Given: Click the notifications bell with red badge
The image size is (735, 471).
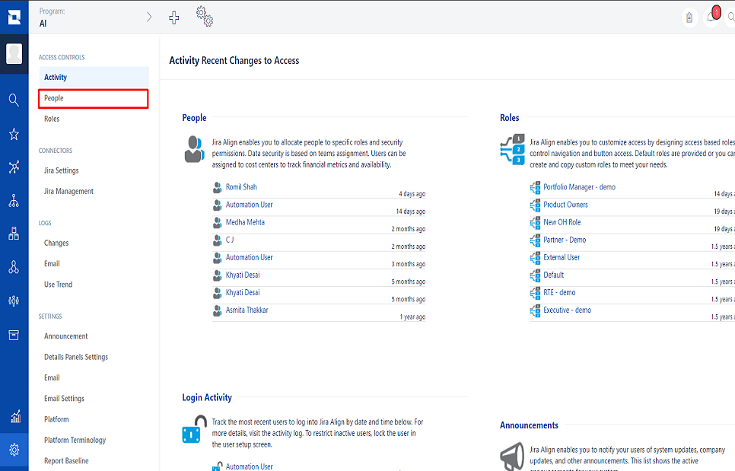Looking at the screenshot, I should click(712, 17).
